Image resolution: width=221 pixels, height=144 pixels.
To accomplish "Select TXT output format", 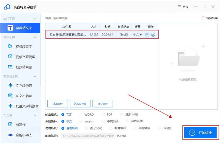I will coord(63,114).
